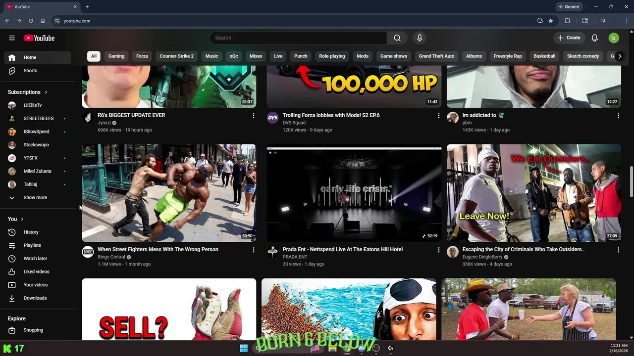Open video title Trolling Forza lobbies with Mods

pyautogui.click(x=331, y=115)
